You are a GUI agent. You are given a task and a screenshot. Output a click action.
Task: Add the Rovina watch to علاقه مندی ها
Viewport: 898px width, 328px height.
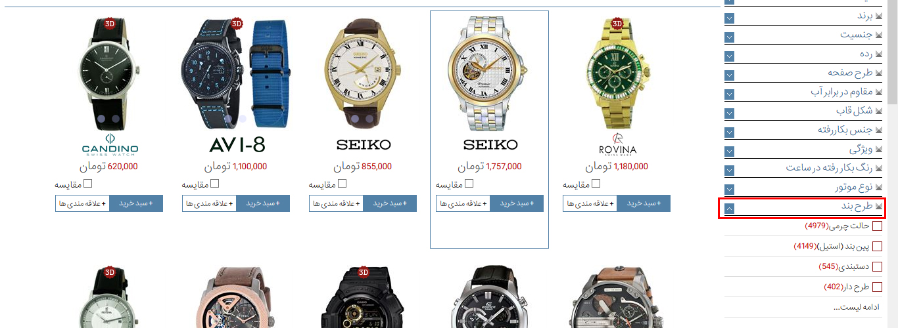[590, 203]
